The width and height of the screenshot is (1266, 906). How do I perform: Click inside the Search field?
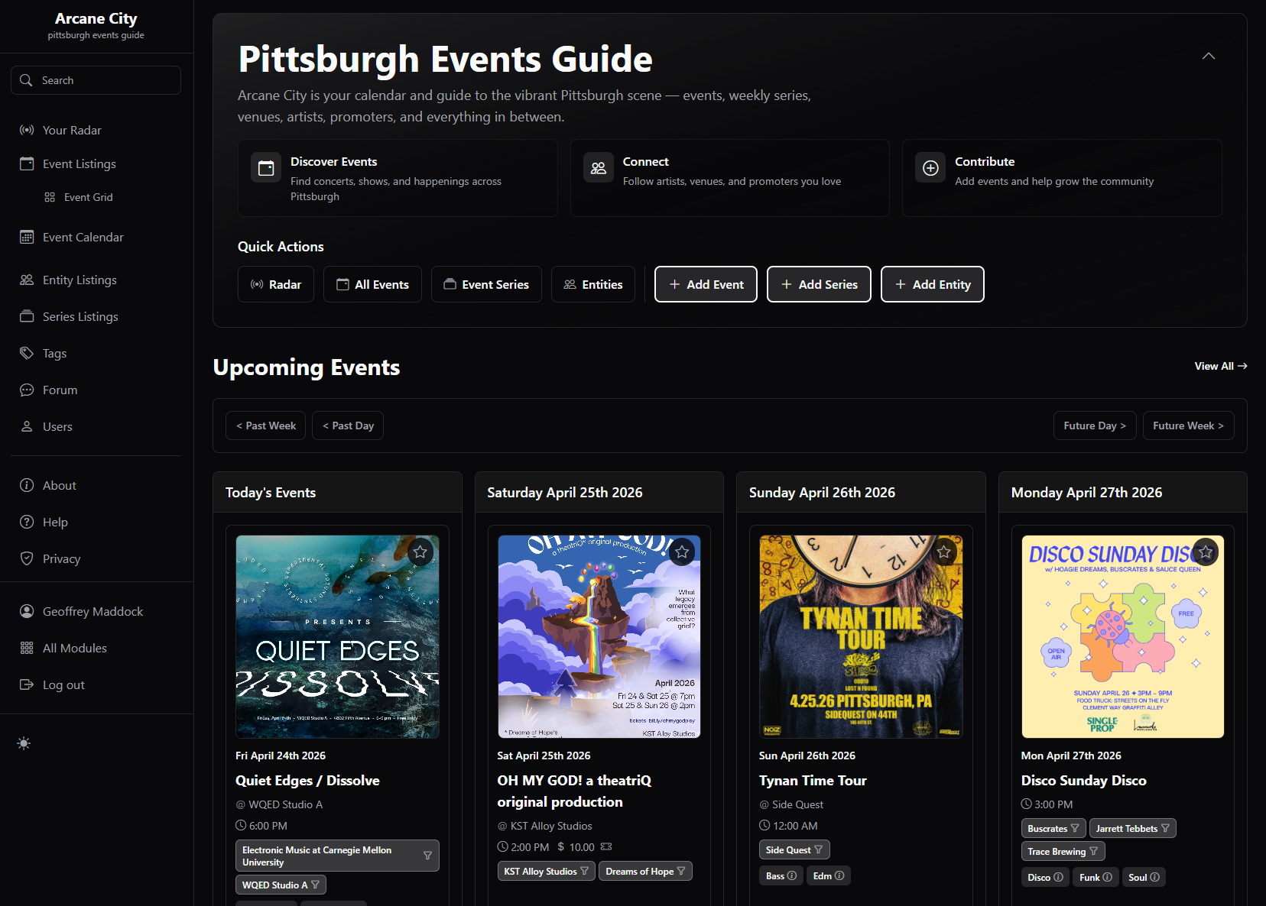pyautogui.click(x=96, y=79)
